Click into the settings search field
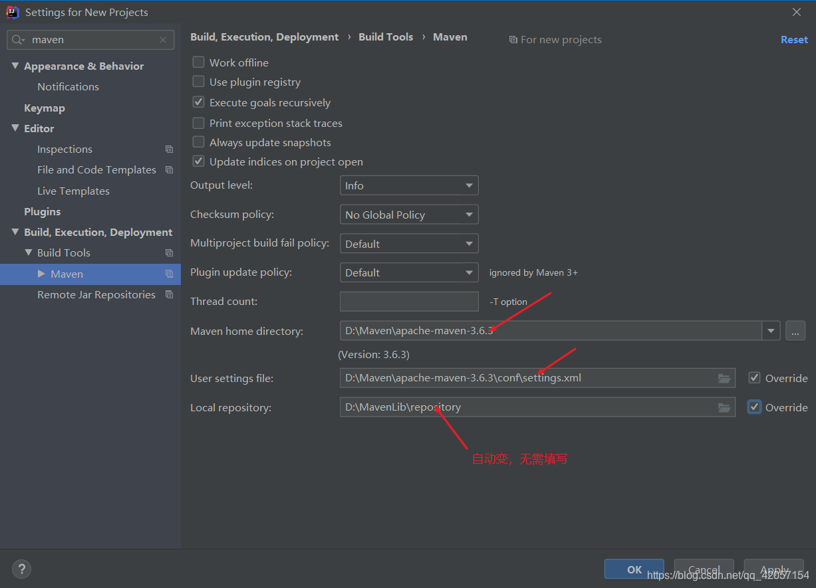The height and width of the screenshot is (588, 816). (91, 40)
